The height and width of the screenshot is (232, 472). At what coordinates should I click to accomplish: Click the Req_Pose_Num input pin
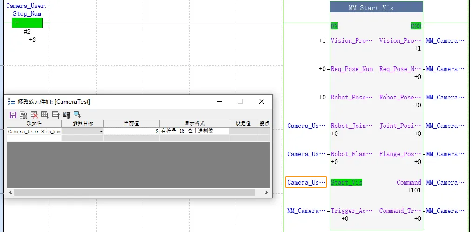point(351,69)
